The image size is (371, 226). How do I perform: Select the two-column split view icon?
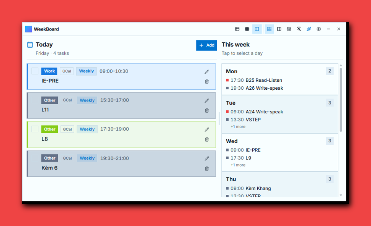[x=257, y=29]
